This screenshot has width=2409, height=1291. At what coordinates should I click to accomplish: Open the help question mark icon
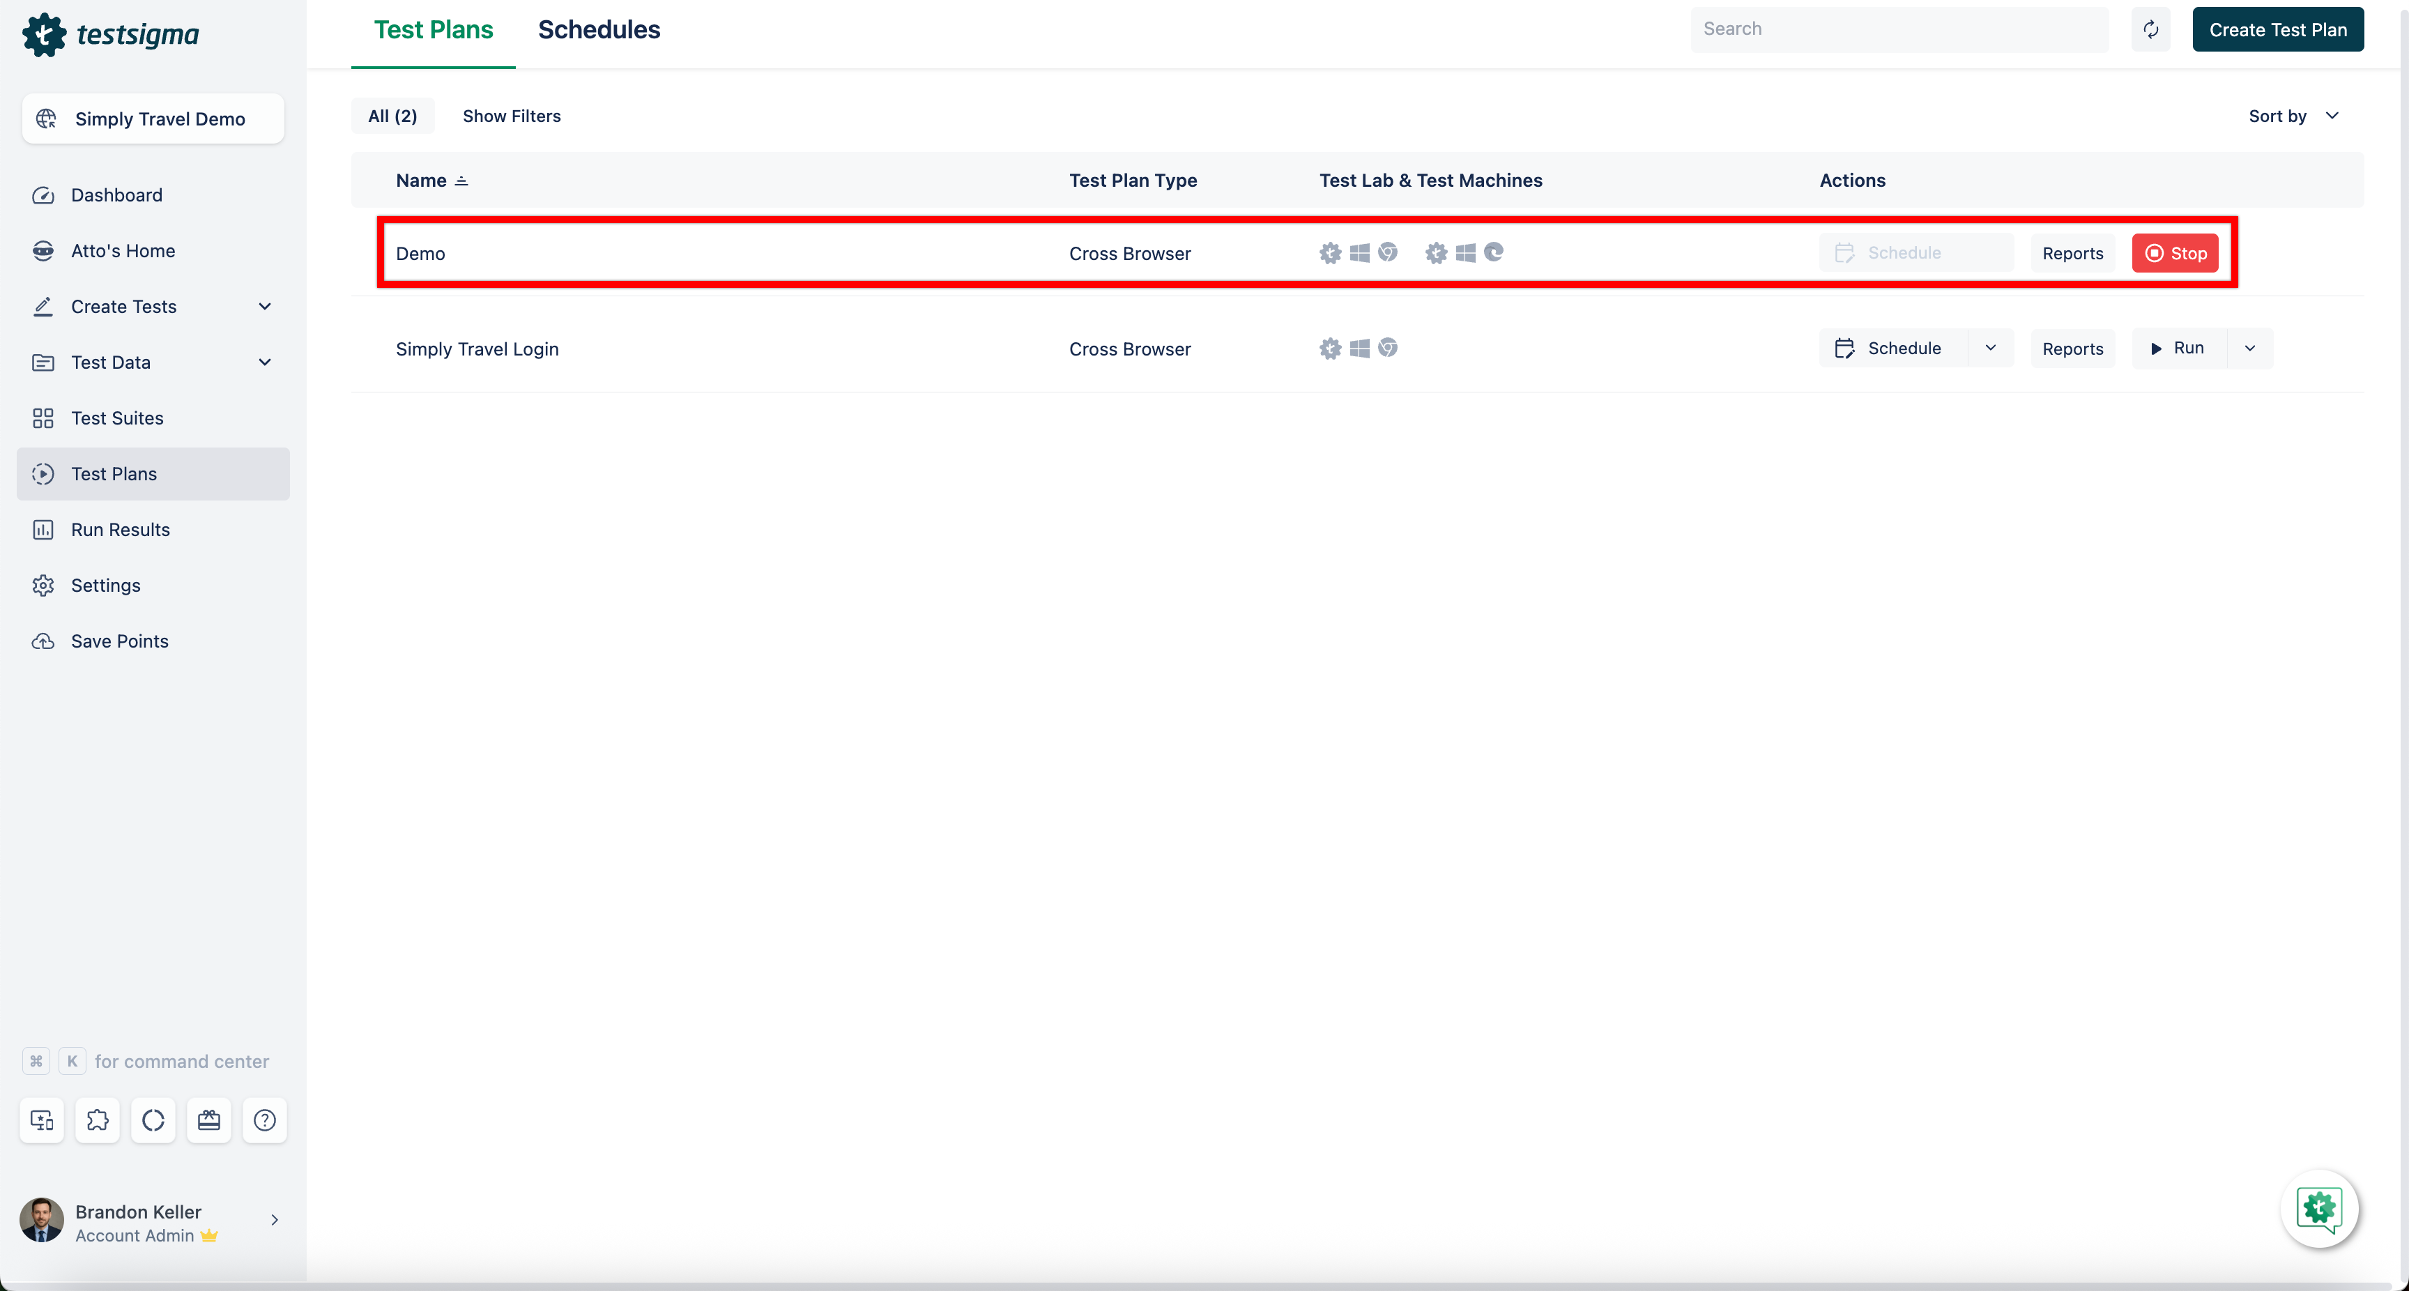pyautogui.click(x=265, y=1120)
